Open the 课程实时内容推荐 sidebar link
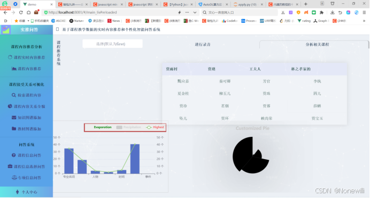 26,57
